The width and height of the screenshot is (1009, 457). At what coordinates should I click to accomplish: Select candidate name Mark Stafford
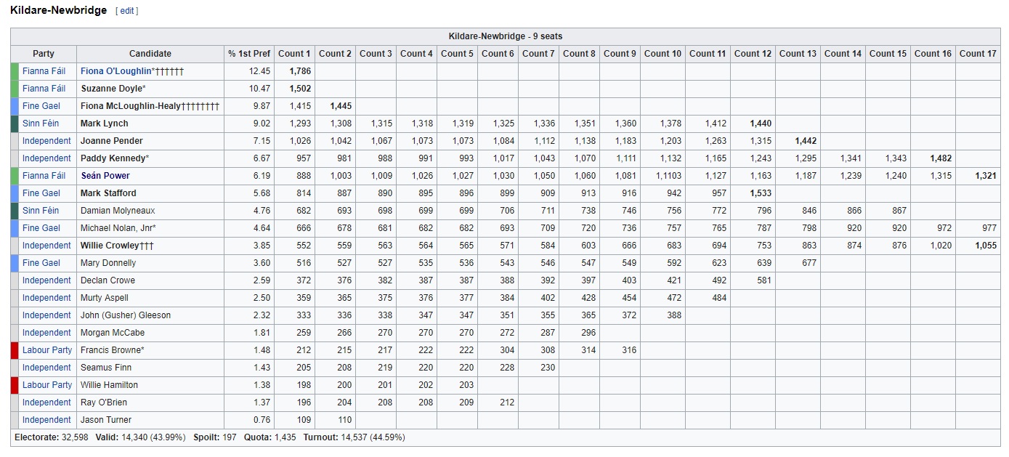coord(108,193)
